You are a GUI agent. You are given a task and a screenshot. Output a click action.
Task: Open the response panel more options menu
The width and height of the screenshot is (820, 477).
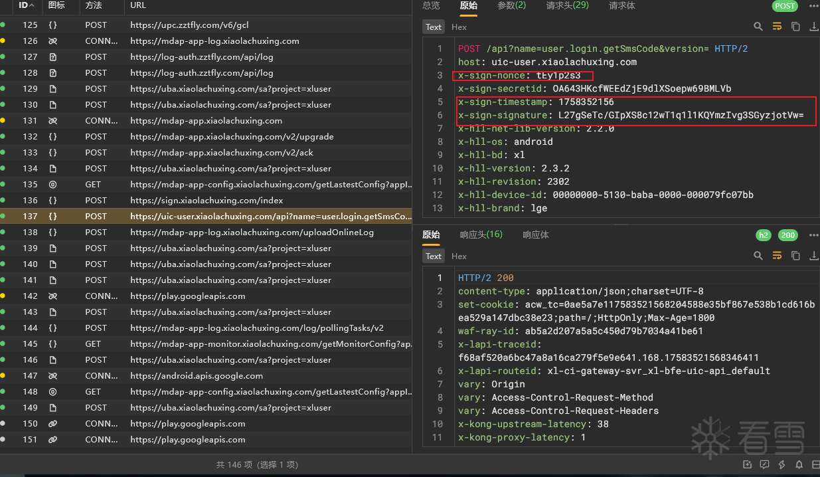[813, 235]
